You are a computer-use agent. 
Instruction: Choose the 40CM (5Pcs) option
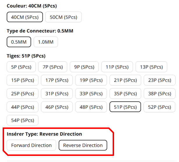tap(25, 17)
